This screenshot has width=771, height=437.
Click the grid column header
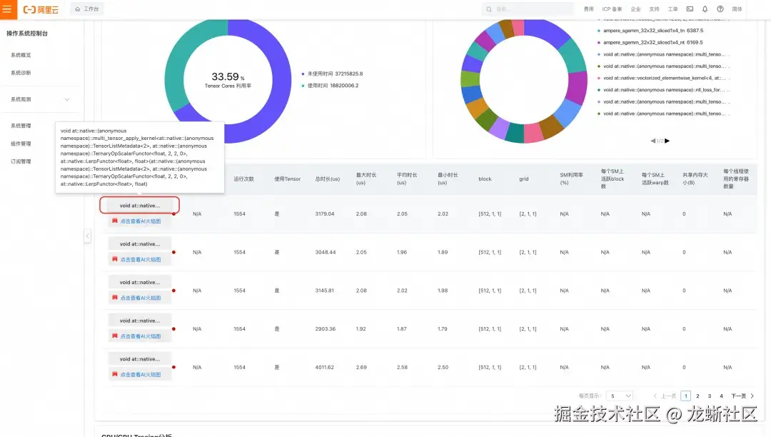(x=524, y=179)
